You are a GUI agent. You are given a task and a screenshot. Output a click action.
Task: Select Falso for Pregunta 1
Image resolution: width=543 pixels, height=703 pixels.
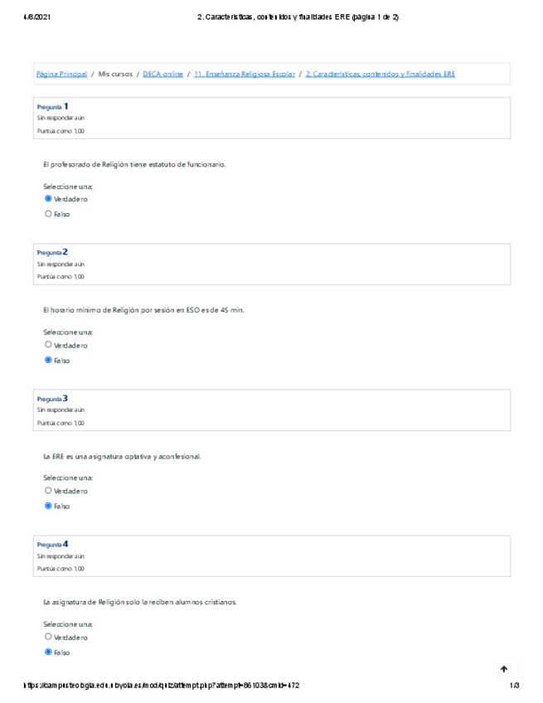pos(48,214)
